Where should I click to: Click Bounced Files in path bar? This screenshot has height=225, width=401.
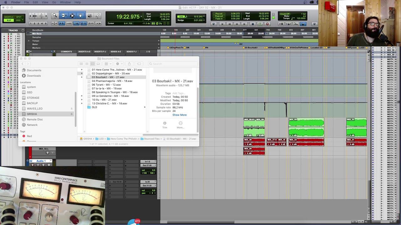click(x=150, y=139)
